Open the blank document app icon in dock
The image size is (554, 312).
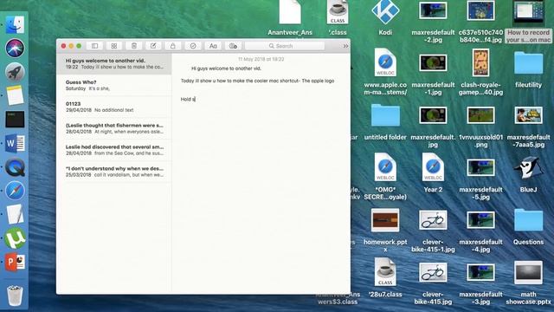point(15,214)
